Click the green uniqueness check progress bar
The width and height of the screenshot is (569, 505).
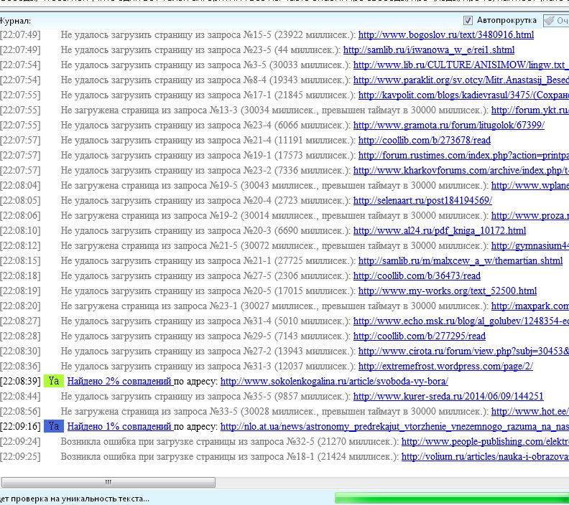click(451, 498)
